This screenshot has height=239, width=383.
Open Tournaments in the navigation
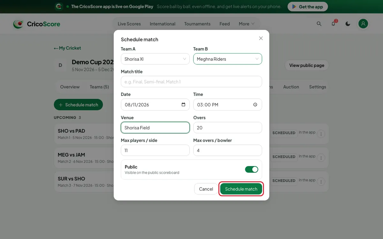[x=197, y=24]
